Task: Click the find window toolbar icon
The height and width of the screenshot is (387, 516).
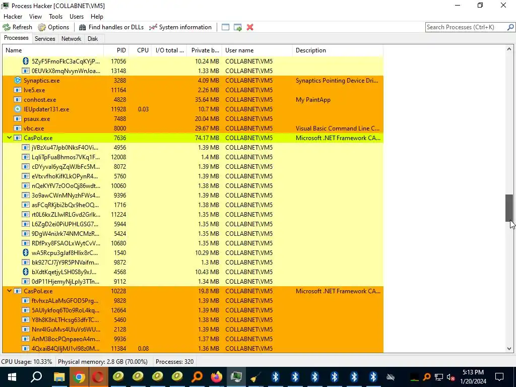Action: point(225,27)
